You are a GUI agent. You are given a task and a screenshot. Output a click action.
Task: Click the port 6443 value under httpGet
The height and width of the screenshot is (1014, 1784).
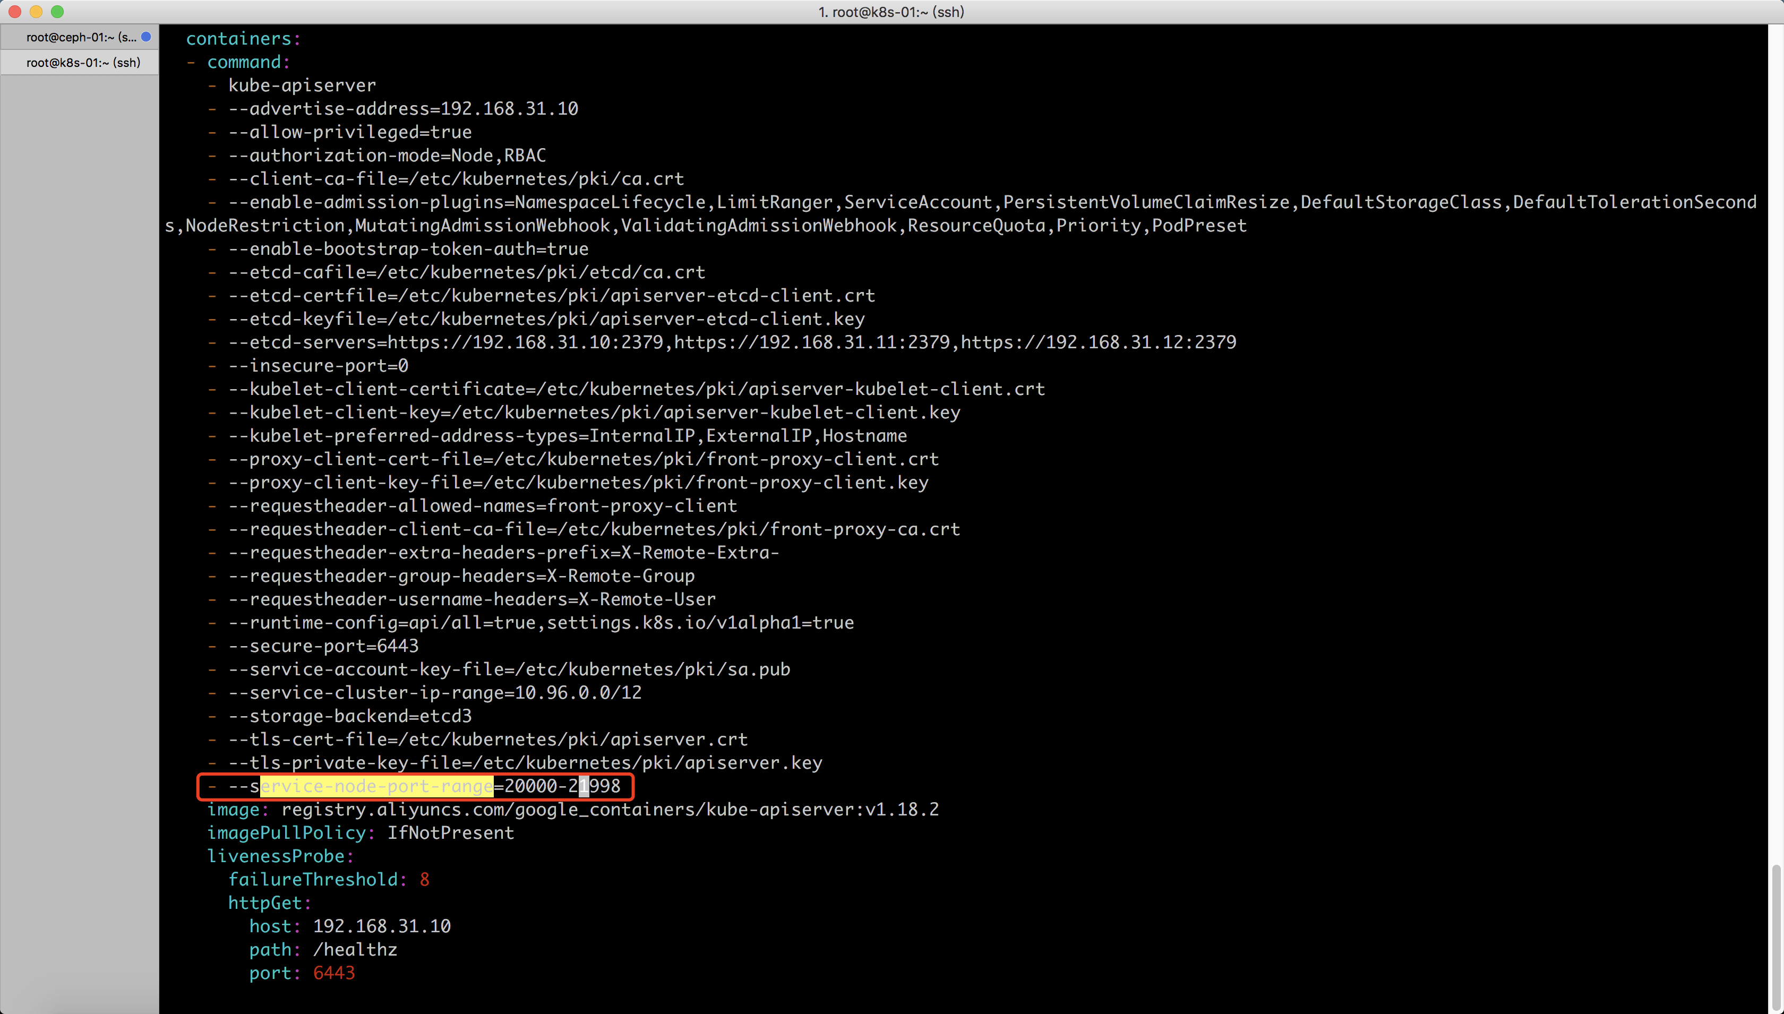334,973
